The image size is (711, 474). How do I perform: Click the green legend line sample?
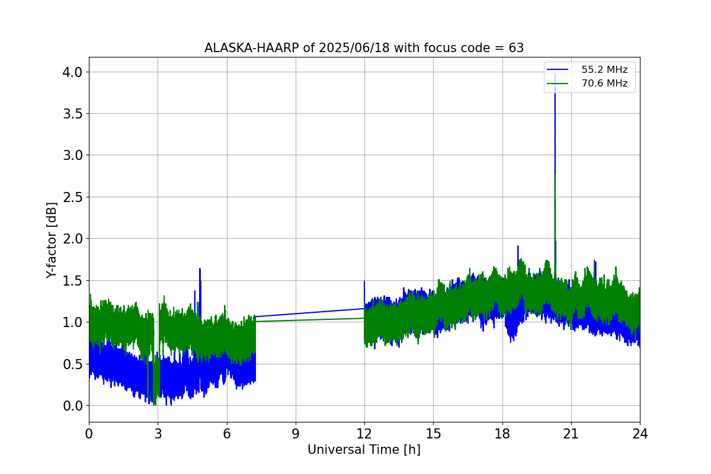[558, 84]
